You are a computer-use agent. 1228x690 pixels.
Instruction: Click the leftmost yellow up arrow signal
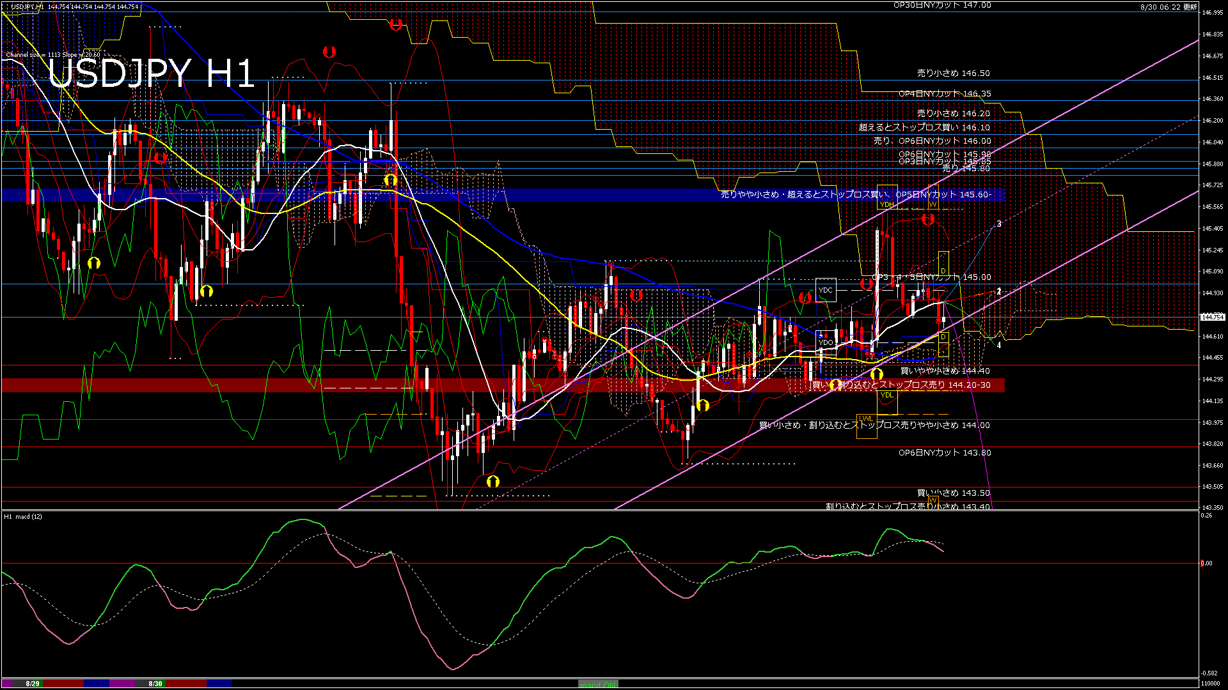click(94, 263)
